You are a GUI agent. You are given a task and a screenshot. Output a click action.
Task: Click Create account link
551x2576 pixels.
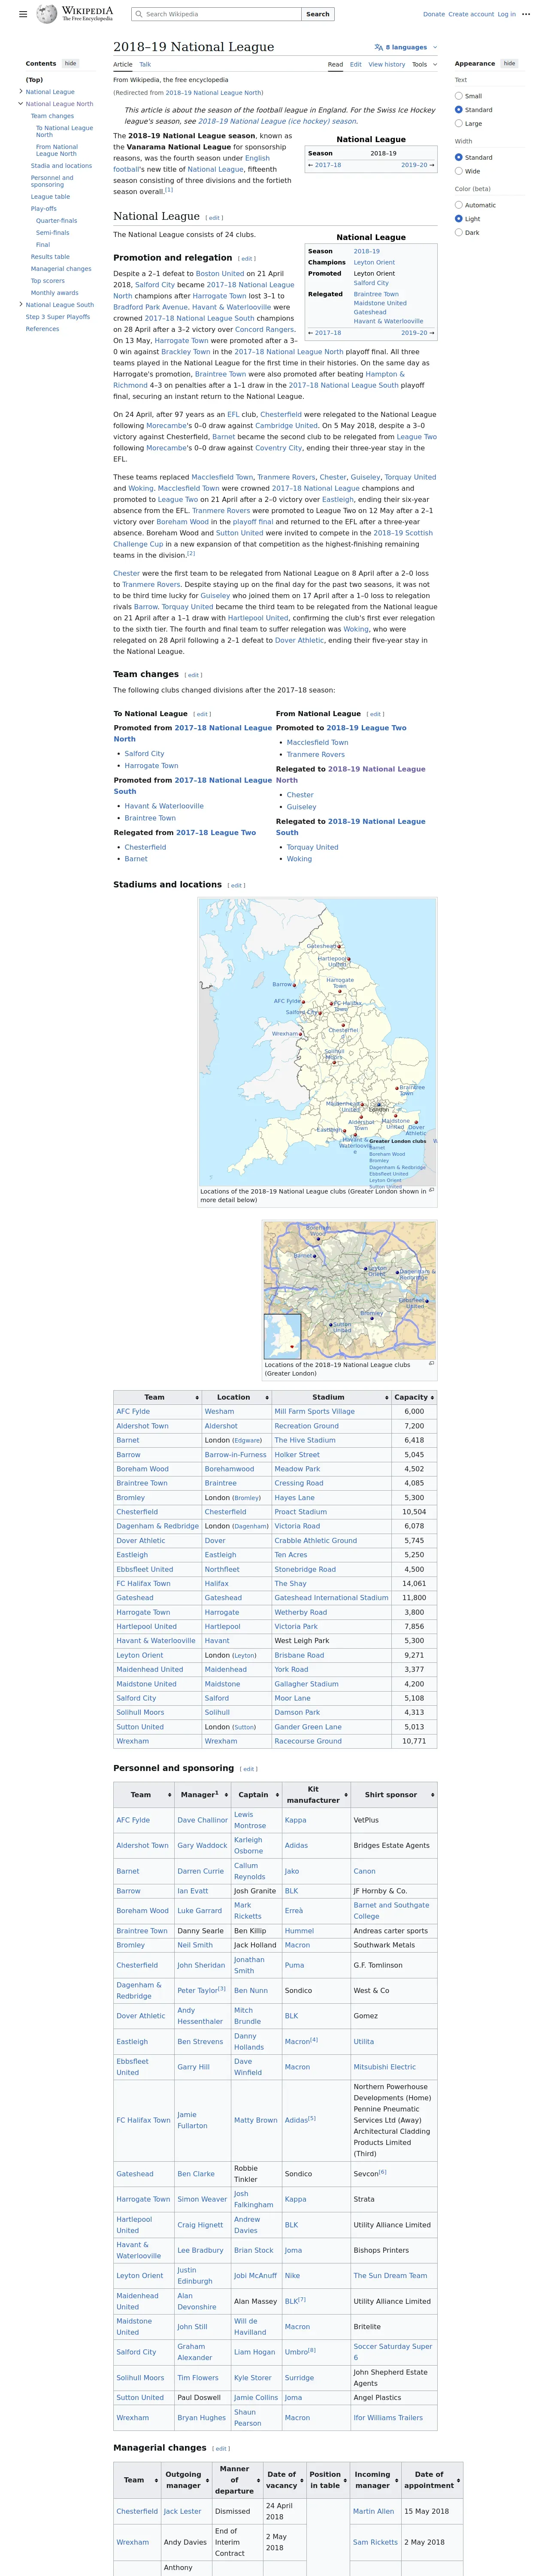click(471, 14)
